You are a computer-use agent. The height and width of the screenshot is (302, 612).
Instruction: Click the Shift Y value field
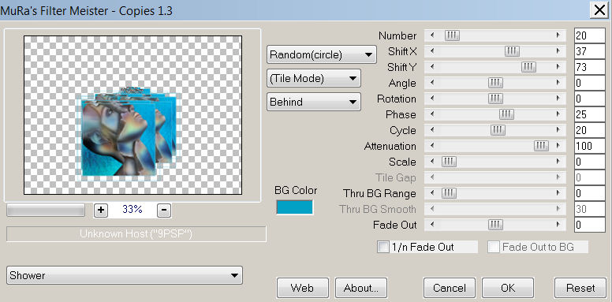(590, 67)
